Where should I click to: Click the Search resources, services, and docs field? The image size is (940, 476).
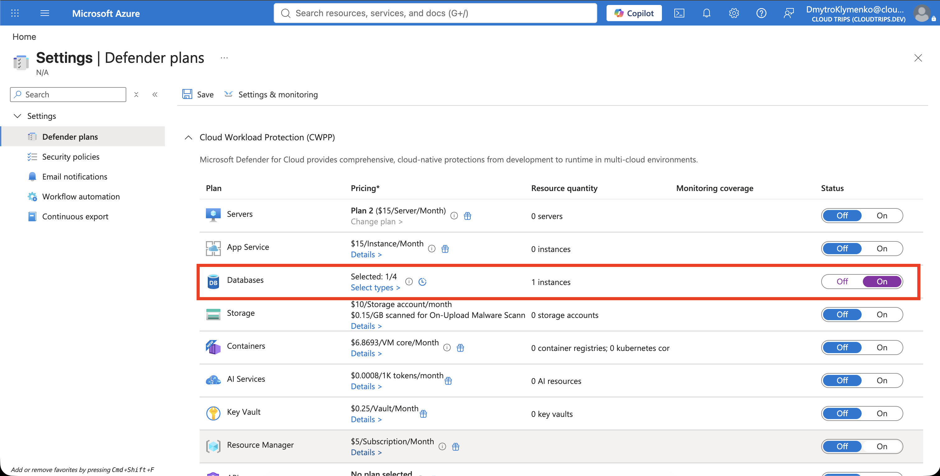(435, 13)
